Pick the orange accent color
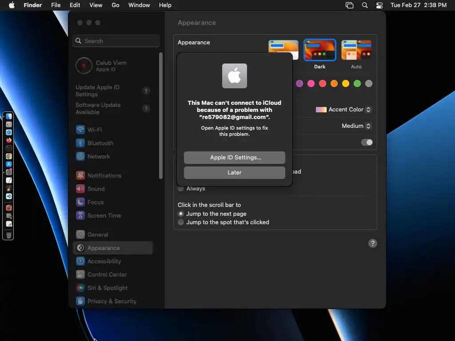Screen dimensions: 455x341 [x=334, y=83]
